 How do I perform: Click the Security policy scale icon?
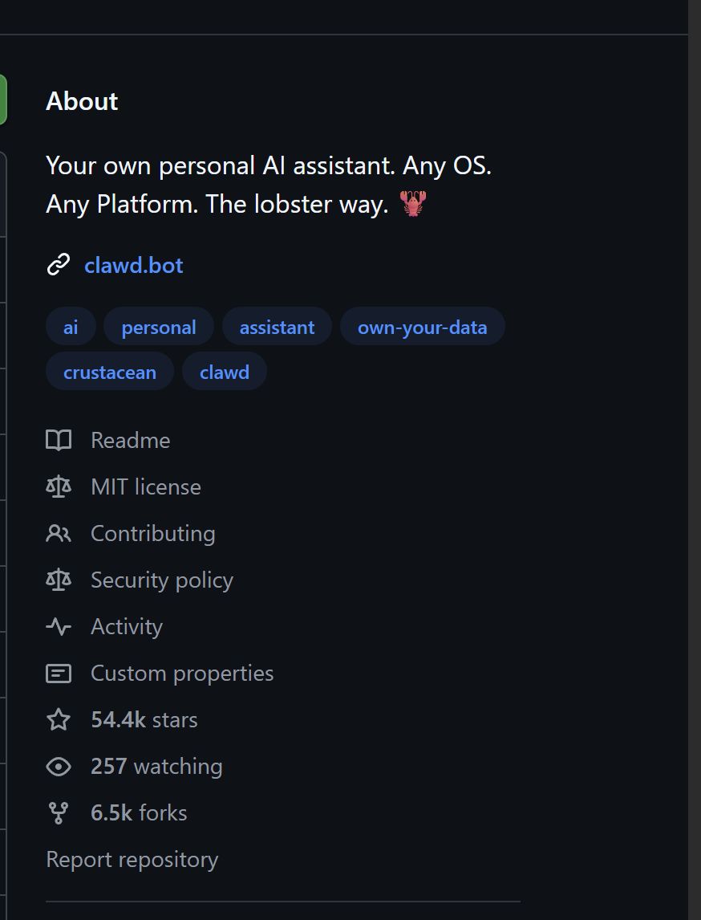59,580
